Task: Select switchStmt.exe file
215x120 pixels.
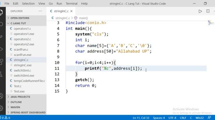Action: 26,76
